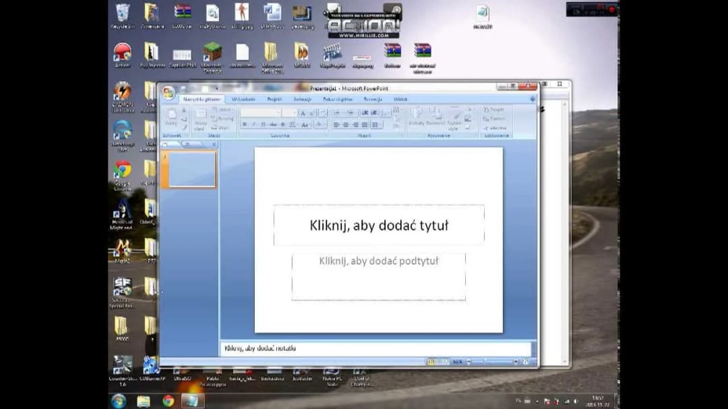Click Google Chrome icon in the taskbar
Screen dimensions: 728x409
[x=168, y=401]
